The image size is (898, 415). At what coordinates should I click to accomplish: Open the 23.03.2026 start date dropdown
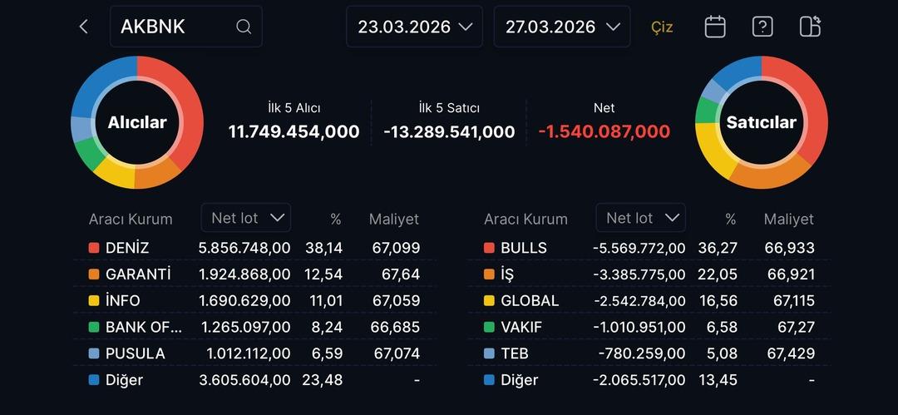(415, 27)
